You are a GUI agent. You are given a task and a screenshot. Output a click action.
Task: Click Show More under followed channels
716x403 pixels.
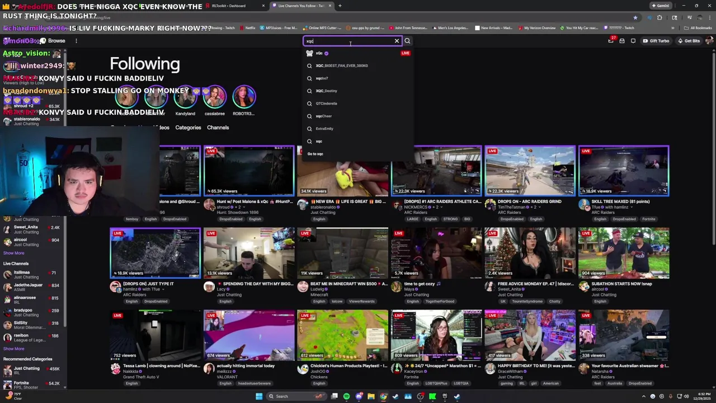pos(13,253)
